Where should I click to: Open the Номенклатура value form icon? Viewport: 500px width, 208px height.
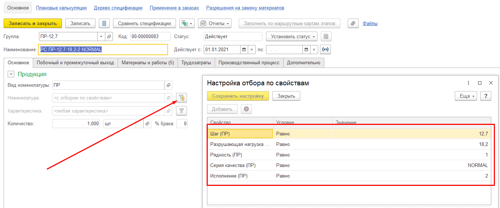(x=168, y=98)
